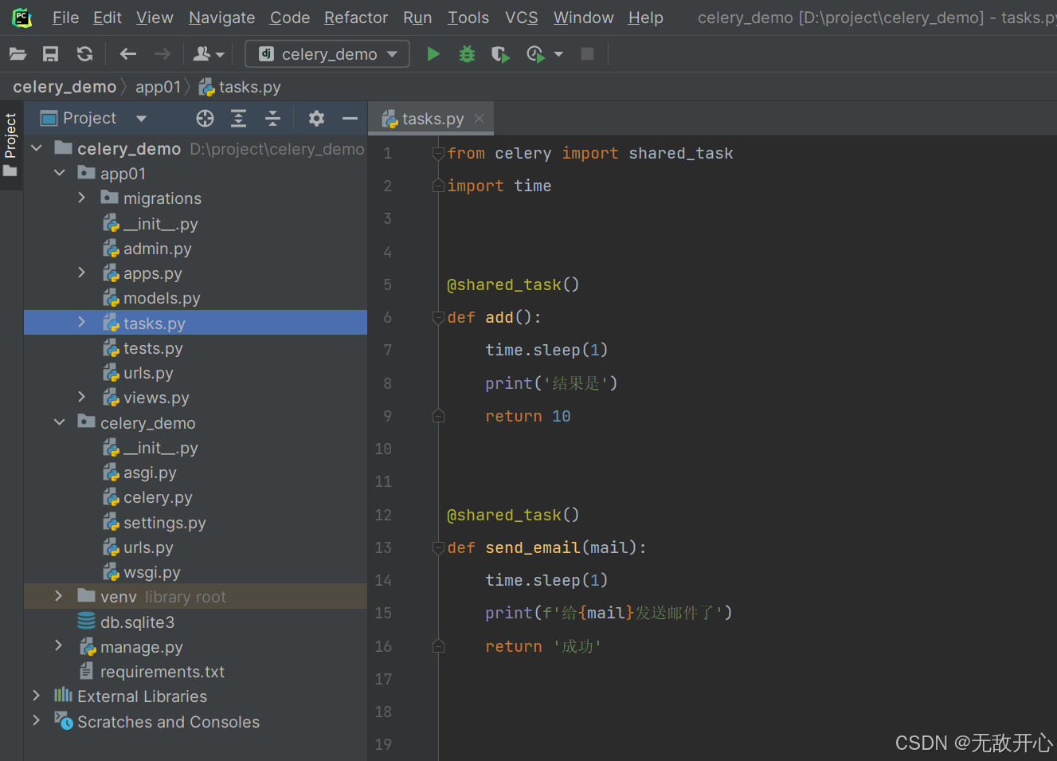Run with coverage shield icon
1057x761 pixels.
[x=500, y=54]
